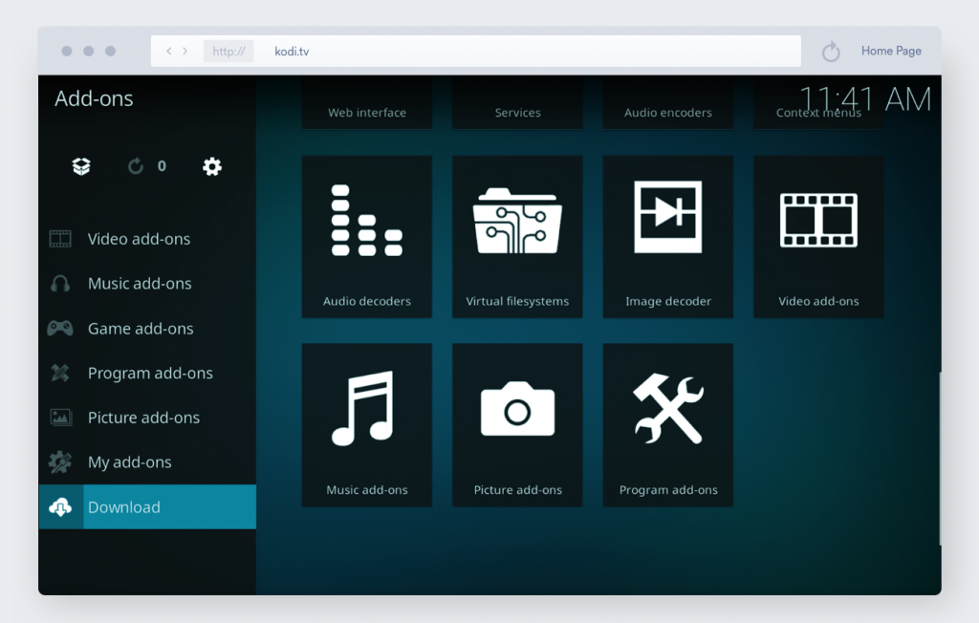Open the Audio decoders tile
The width and height of the screenshot is (979, 623).
pyautogui.click(x=367, y=237)
